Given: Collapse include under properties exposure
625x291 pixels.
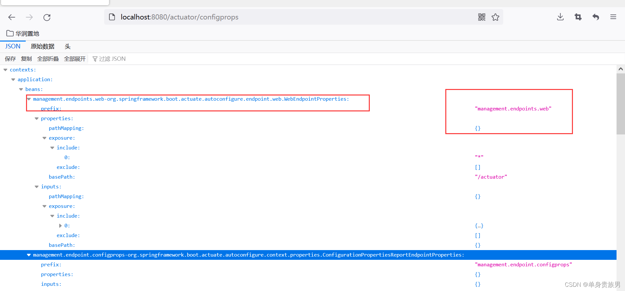Looking at the screenshot, I should 52,148.
